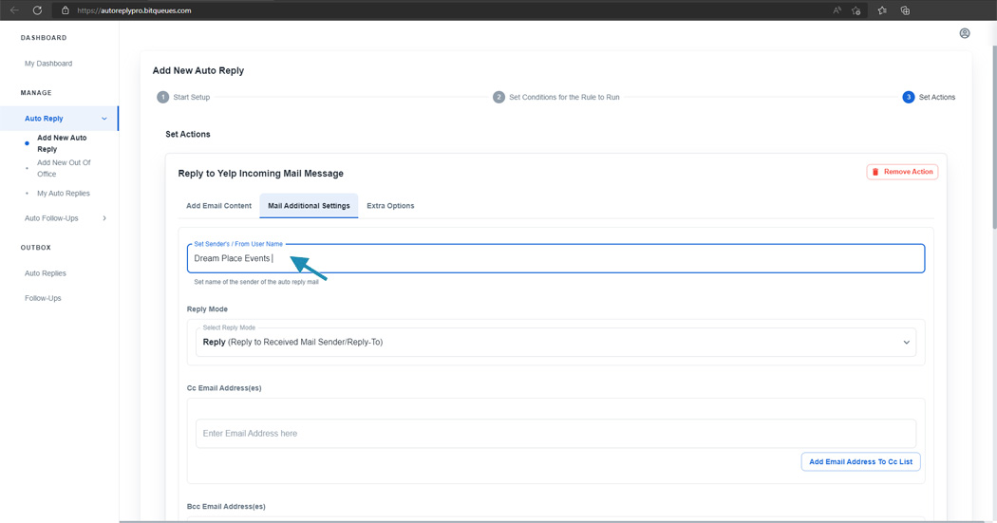This screenshot has width=997, height=523.
Task: Reload the page with refresh icon
Action: (38, 10)
